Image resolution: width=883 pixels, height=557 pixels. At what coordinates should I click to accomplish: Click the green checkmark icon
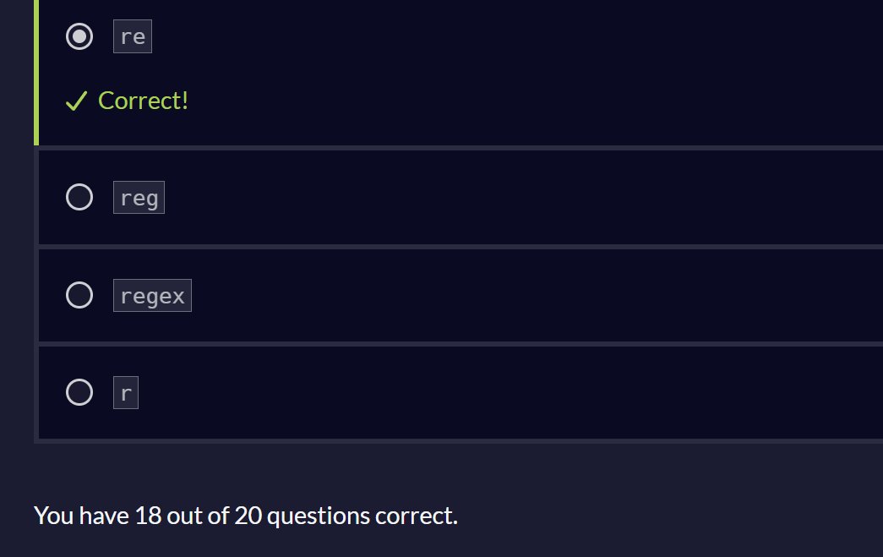(x=76, y=101)
